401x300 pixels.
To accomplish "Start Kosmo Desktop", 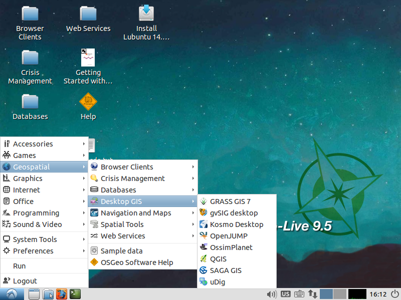I will click(237, 224).
